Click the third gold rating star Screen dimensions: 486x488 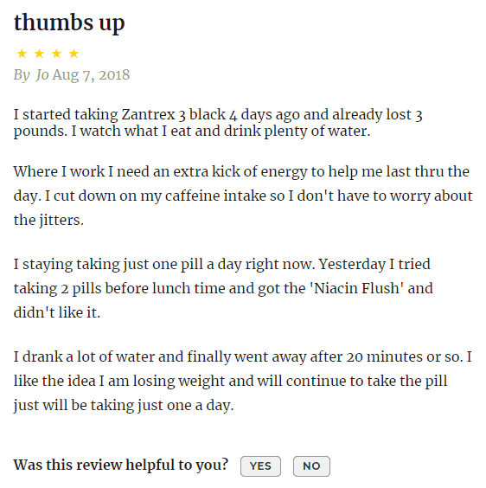pyautogui.click(x=56, y=54)
